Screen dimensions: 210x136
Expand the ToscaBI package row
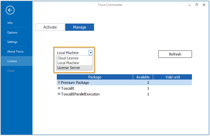(x=59, y=88)
